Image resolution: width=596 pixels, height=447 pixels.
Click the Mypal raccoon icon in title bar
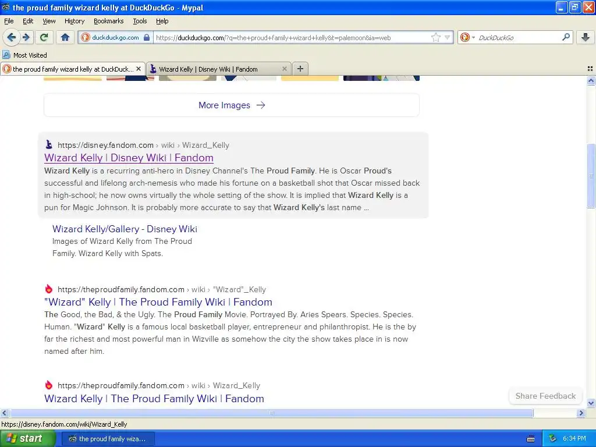click(x=5, y=7)
